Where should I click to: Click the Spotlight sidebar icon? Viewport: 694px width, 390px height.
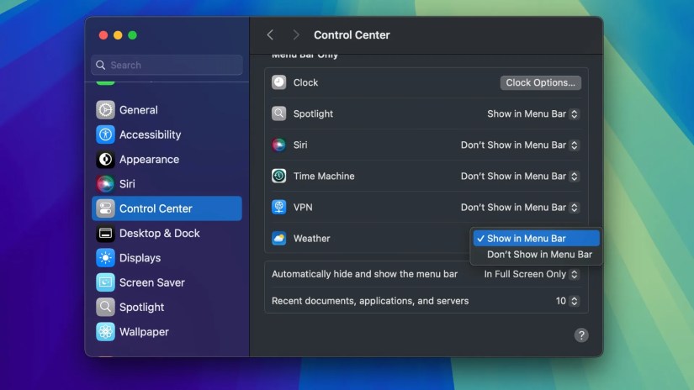(x=105, y=307)
